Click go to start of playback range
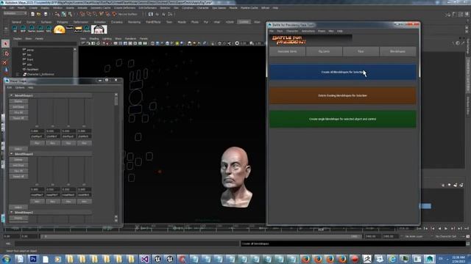 (x=419, y=229)
